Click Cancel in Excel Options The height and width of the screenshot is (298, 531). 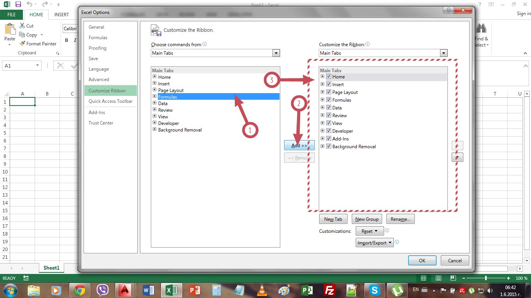click(455, 261)
